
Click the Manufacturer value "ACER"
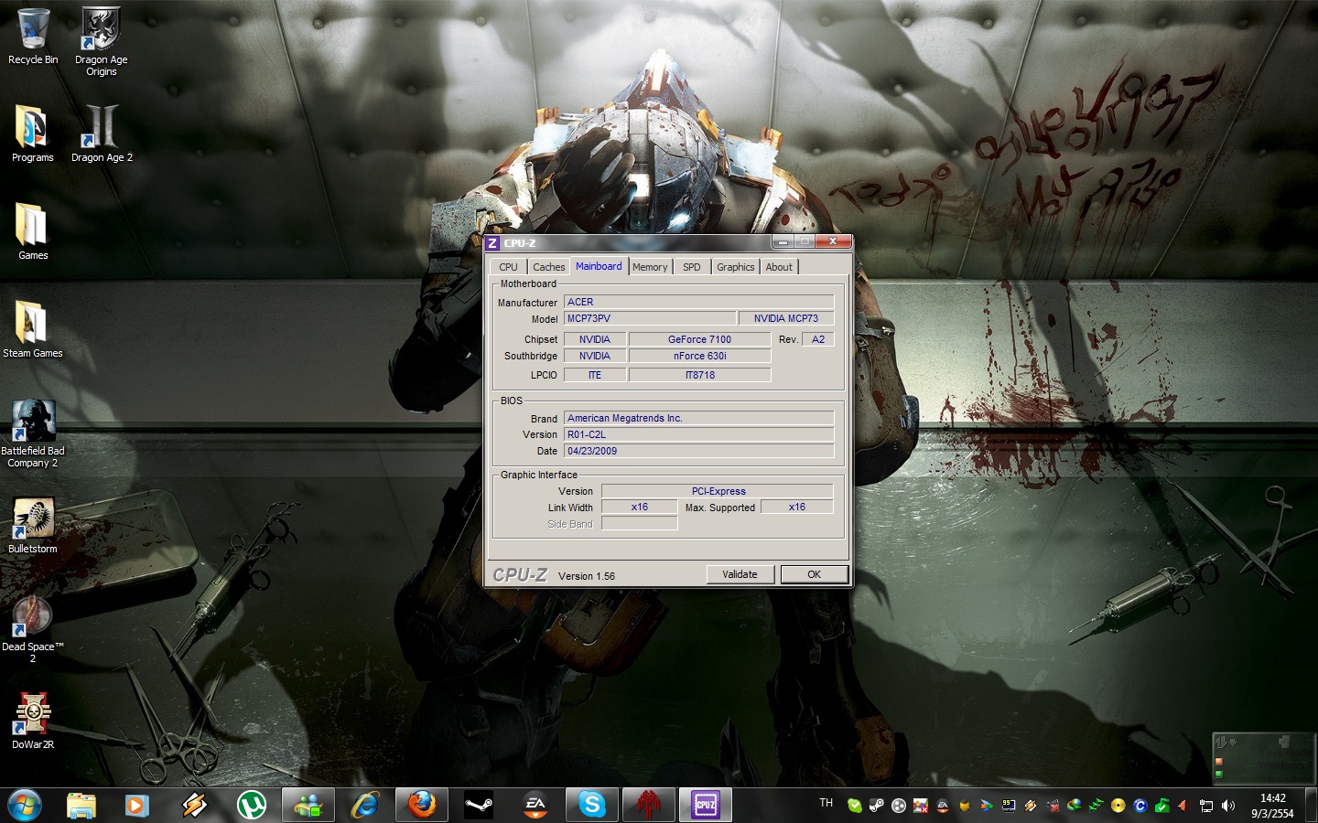pos(699,302)
